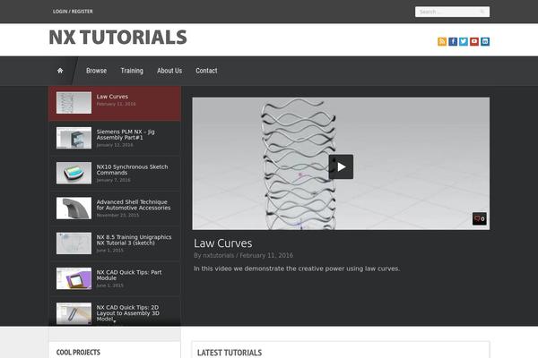Open Siemens PLM NX Jig Assembly Part#1
Screen dimensions: 538x358
[115, 138]
